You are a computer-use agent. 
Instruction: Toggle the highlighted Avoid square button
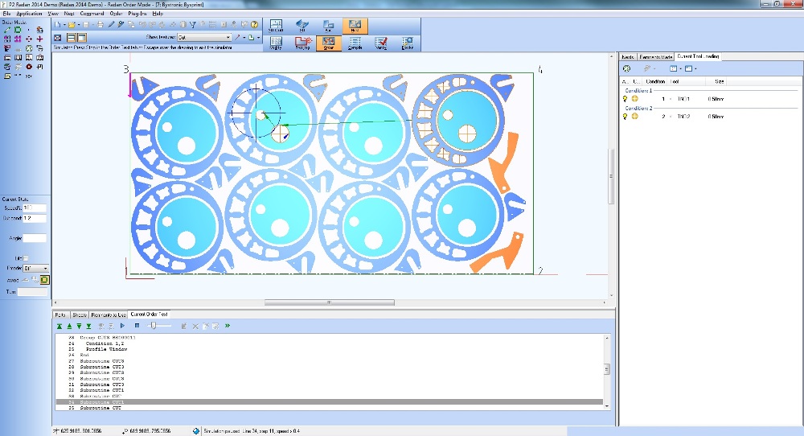coord(45,279)
